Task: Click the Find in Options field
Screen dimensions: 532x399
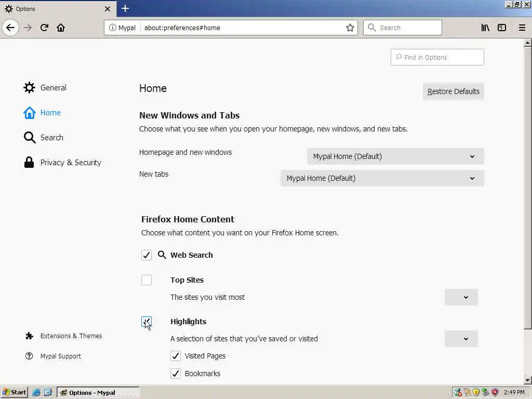Action: 437,57
